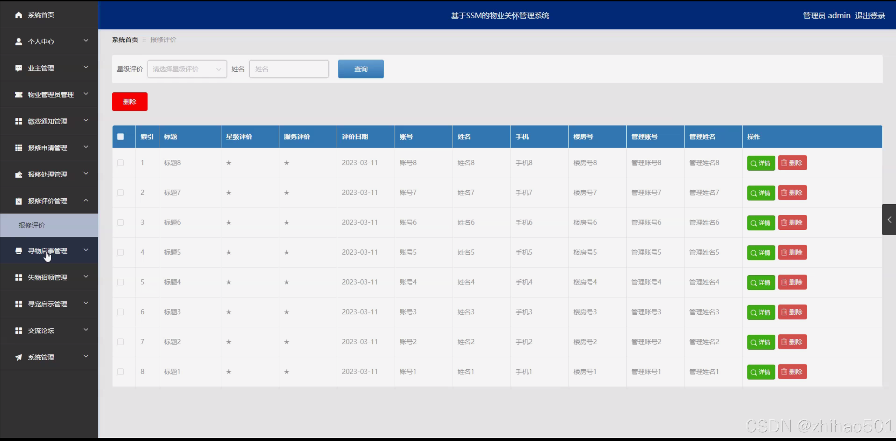Click the grid icon for 交流论坛

point(19,330)
